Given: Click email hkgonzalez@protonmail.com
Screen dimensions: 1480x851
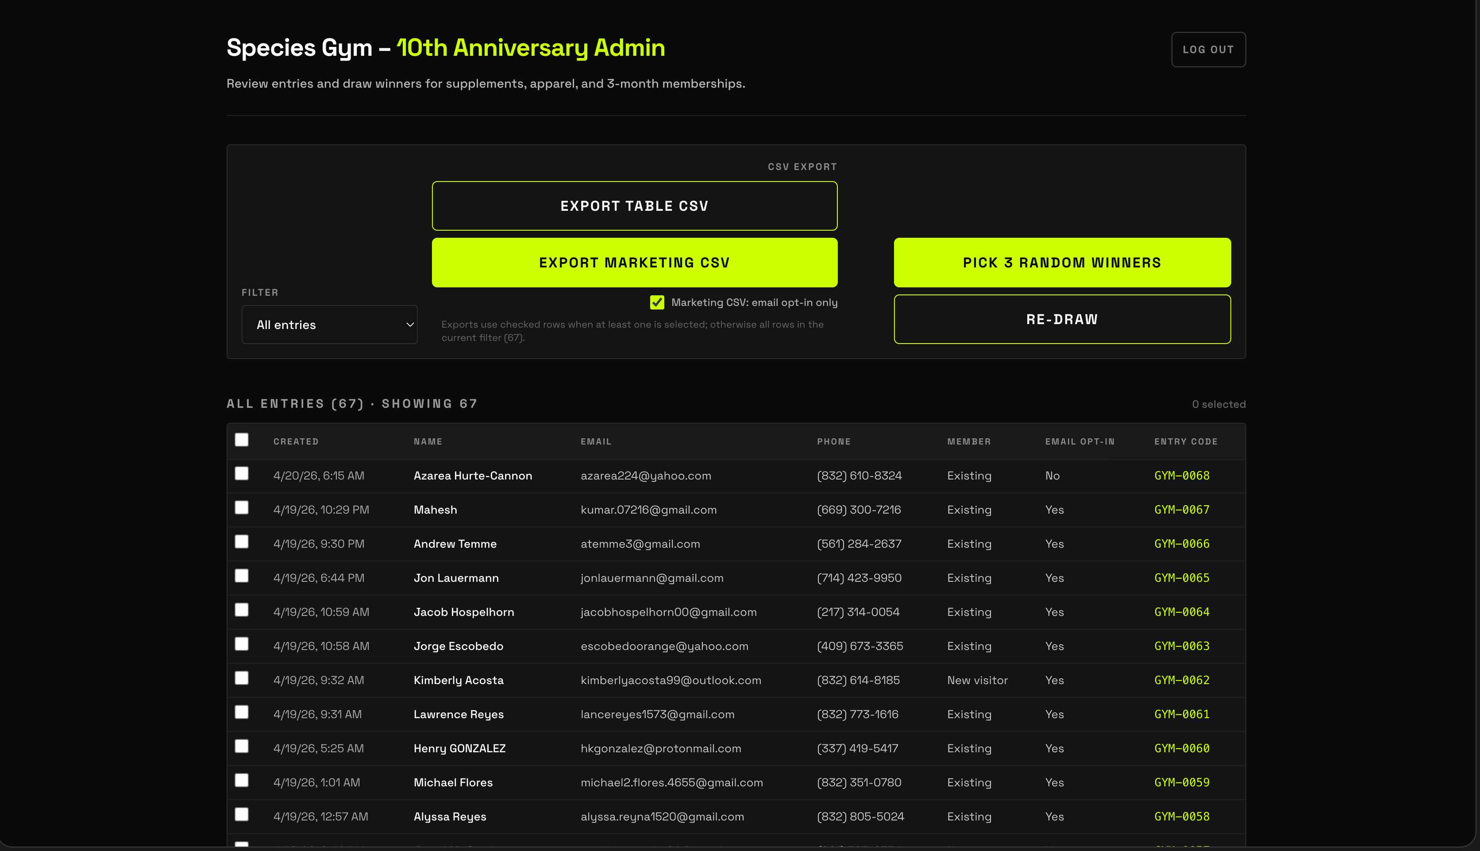Looking at the screenshot, I should tap(661, 748).
